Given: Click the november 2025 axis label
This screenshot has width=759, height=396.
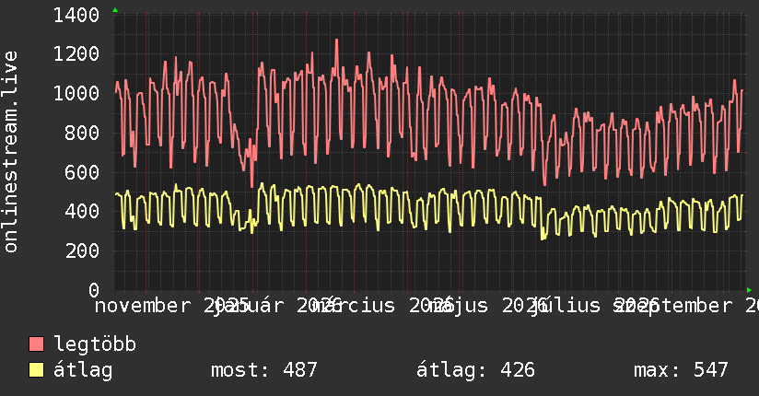Looking at the screenshot, I should pos(172,306).
